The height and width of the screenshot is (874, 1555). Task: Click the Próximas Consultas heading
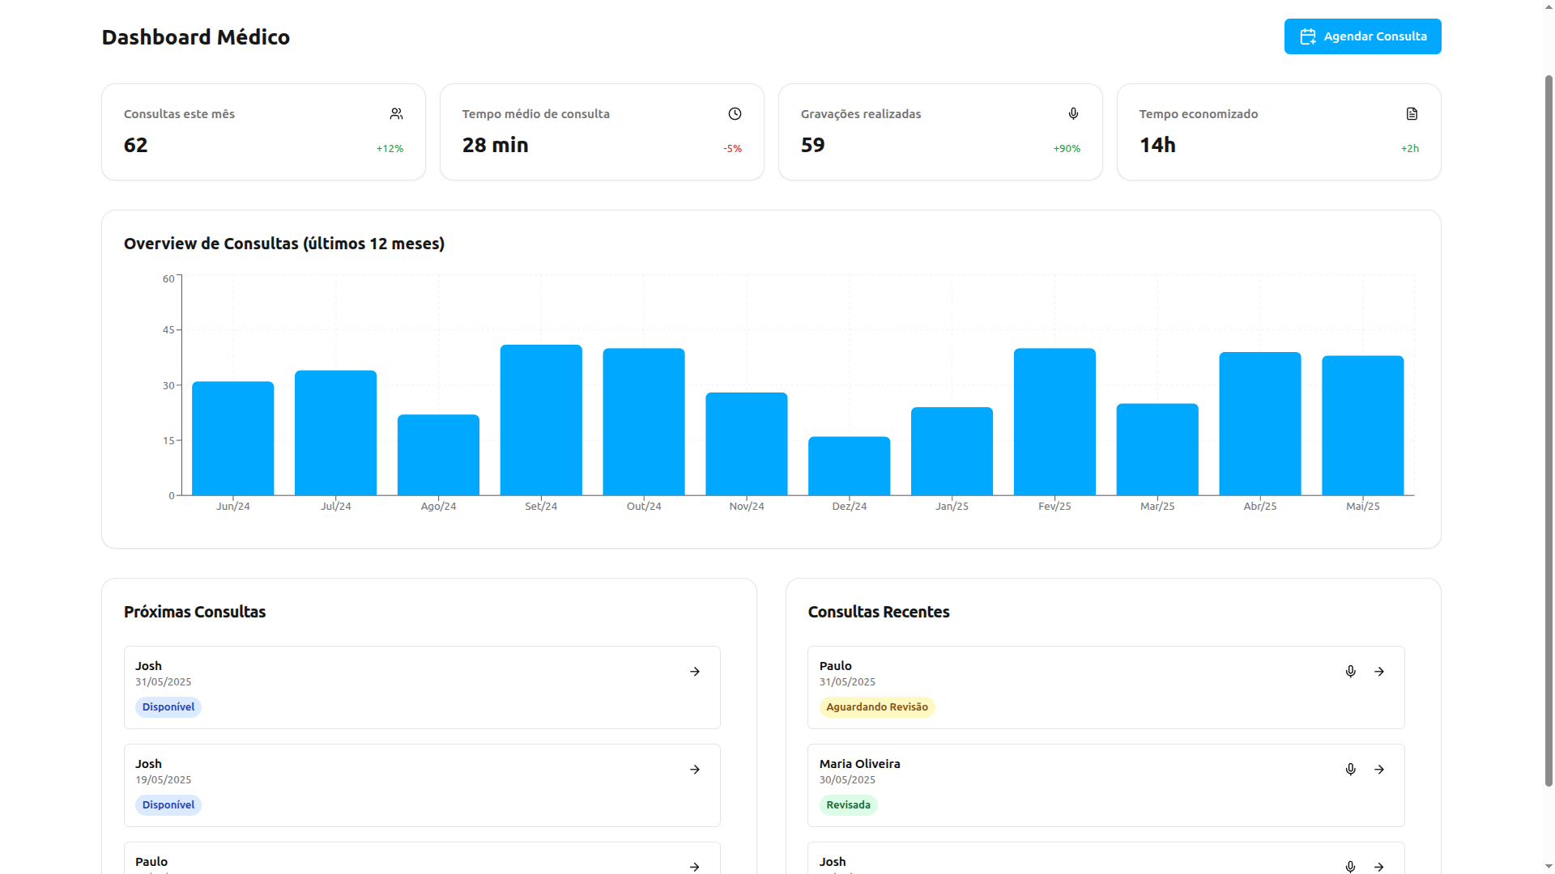(194, 612)
